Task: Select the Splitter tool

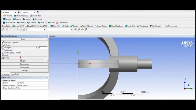Action: tap(74, 26)
